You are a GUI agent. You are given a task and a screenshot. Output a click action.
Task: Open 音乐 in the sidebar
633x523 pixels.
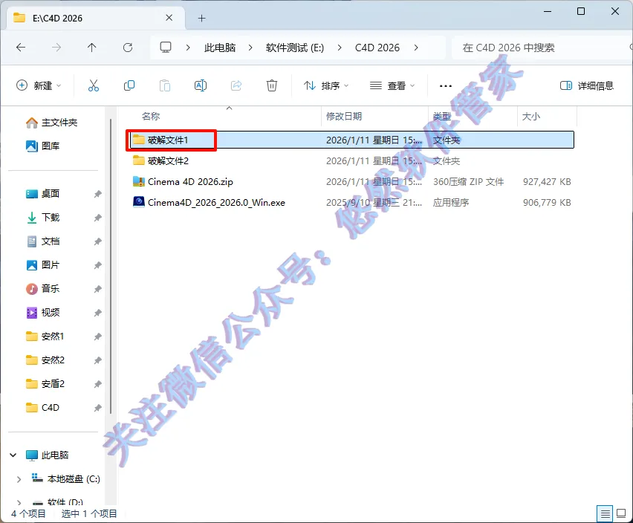[x=43, y=288]
